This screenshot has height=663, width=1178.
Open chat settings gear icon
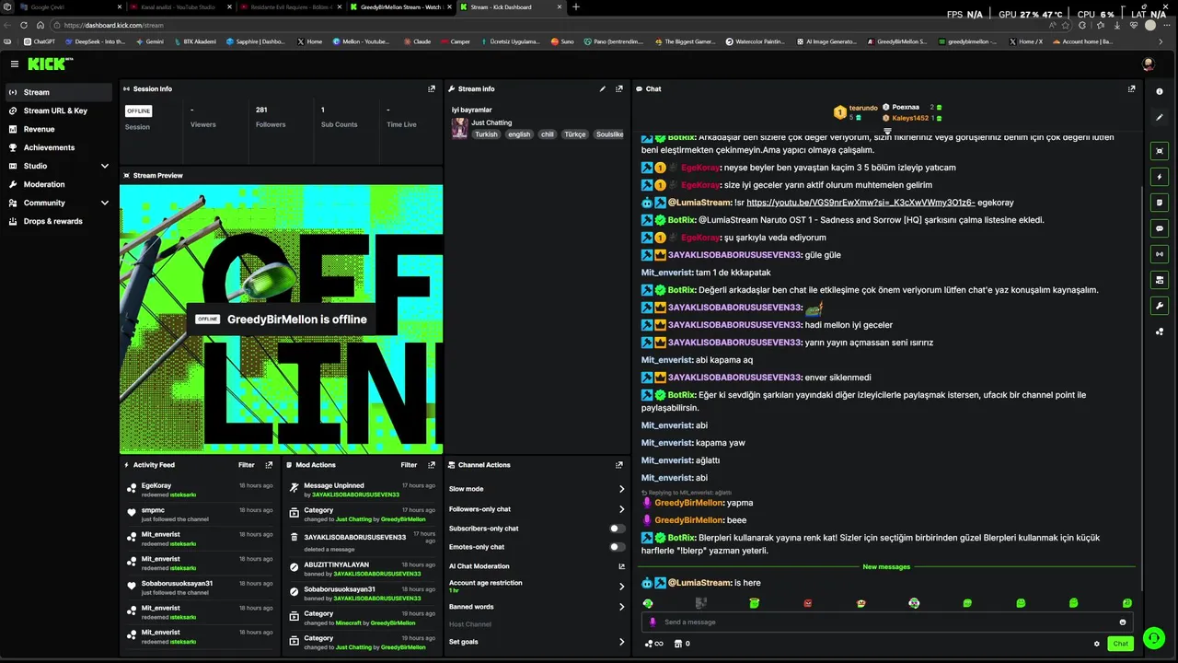(1097, 644)
